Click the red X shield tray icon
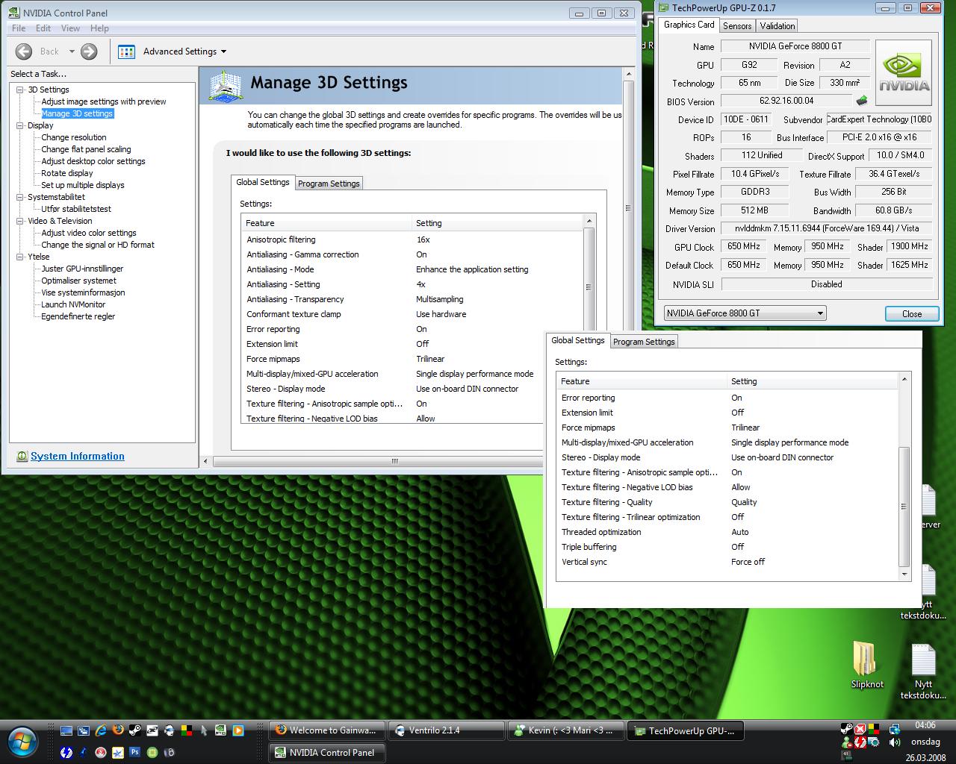956x764 pixels. (860, 729)
